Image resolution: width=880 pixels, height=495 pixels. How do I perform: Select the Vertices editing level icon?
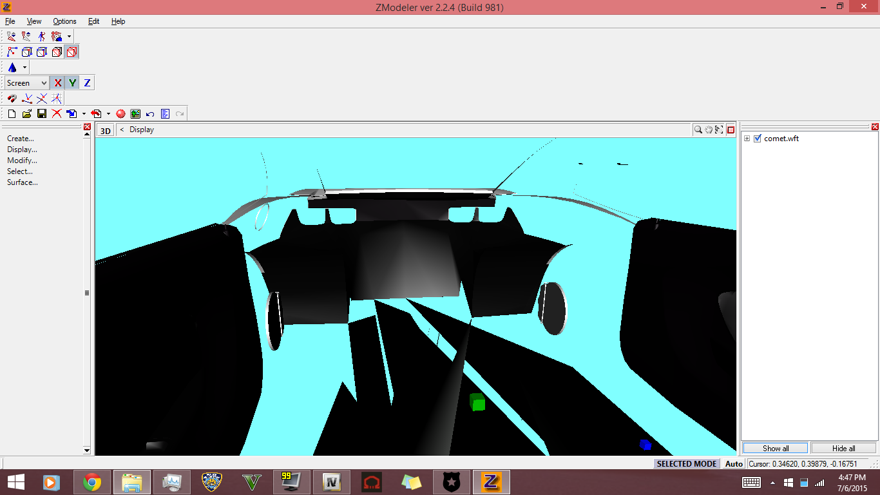pyautogui.click(x=12, y=52)
